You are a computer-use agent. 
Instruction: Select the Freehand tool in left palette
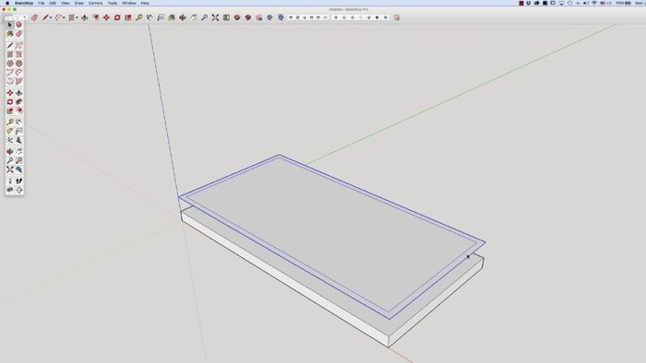[19, 46]
